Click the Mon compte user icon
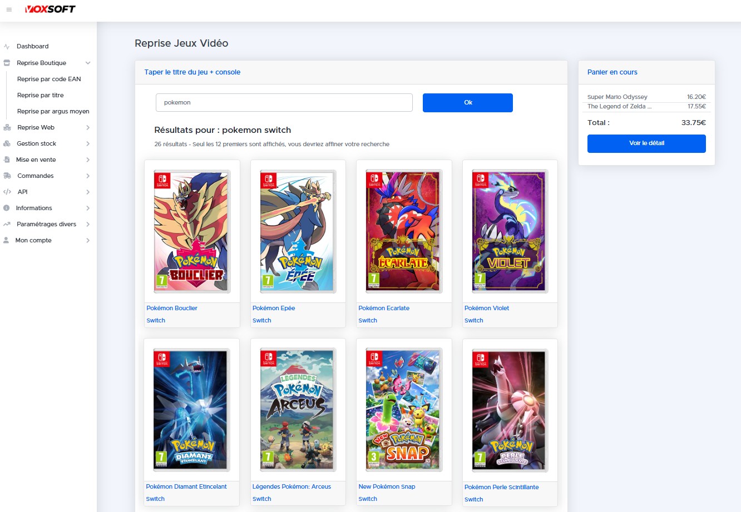This screenshot has width=741, height=512. pyautogui.click(x=6, y=240)
